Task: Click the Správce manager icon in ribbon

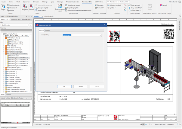Action: coord(3,7)
